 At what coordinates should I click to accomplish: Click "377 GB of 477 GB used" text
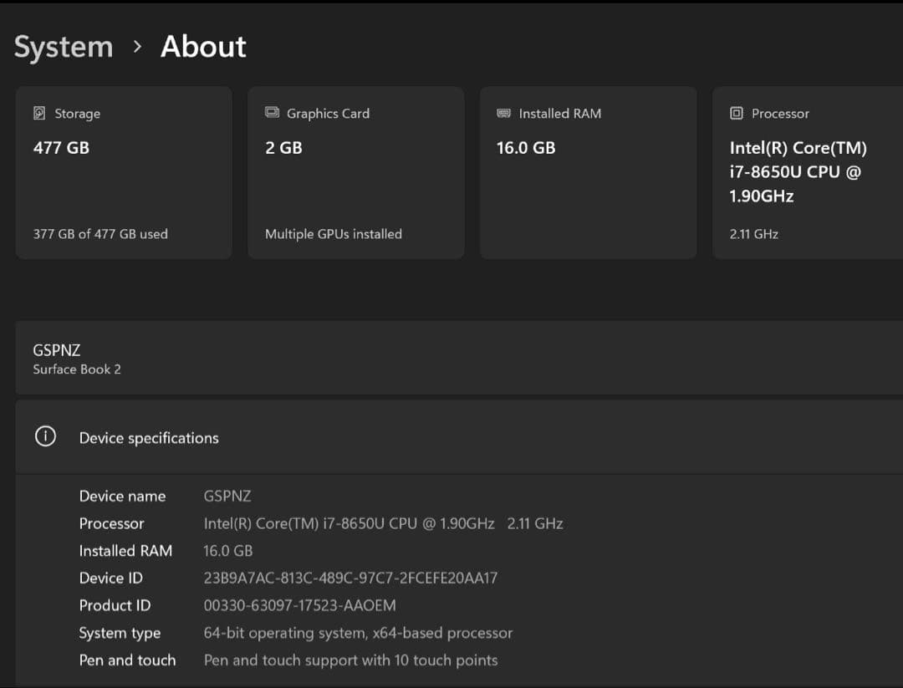[x=100, y=234]
